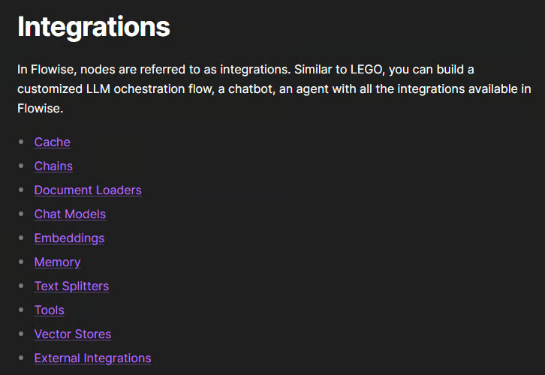Click the bullet point next to Embeddings
Image resolution: width=545 pixels, height=375 pixels.
pyautogui.click(x=21, y=238)
